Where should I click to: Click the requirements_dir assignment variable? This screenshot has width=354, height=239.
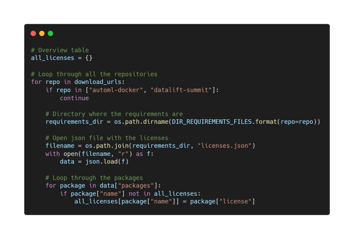(x=74, y=122)
